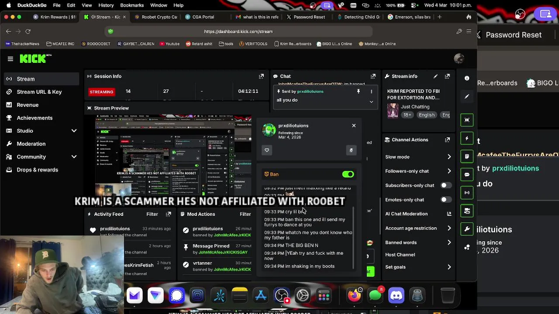Open the Activity Feed Filter
Image resolution: width=559 pixels, height=314 pixels.
pyautogui.click(x=152, y=214)
